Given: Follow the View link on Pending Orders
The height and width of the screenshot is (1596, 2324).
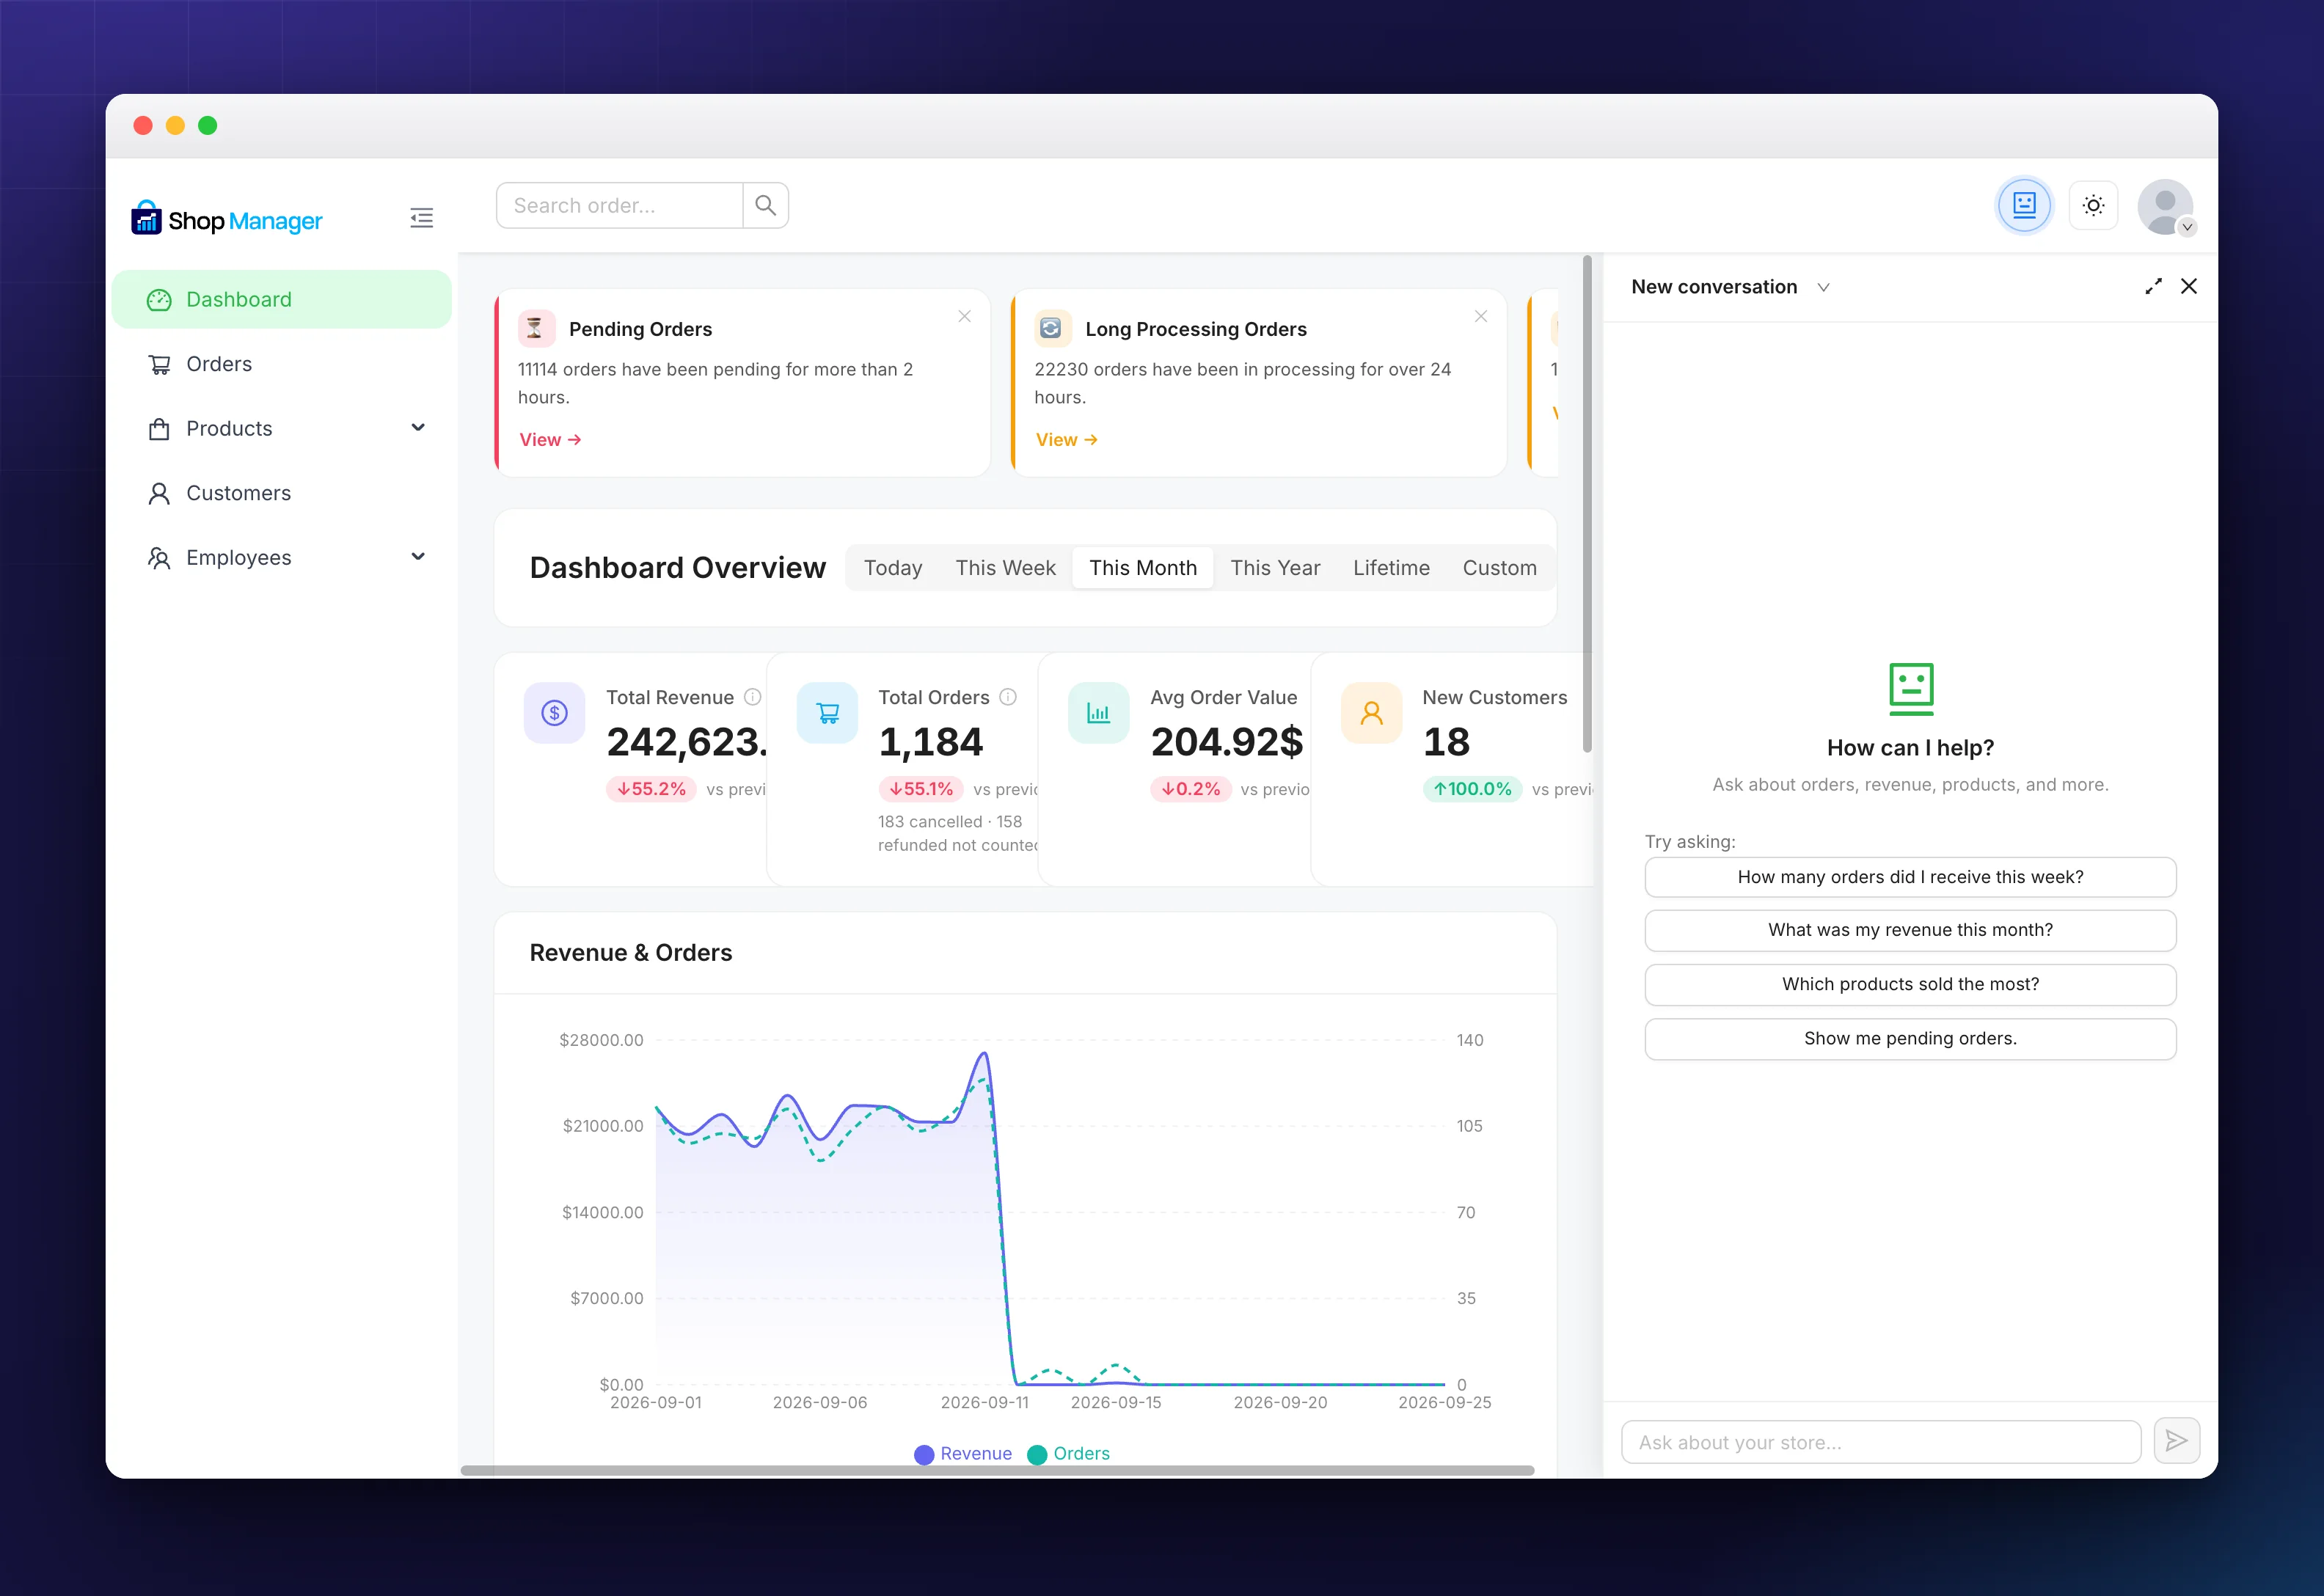Looking at the screenshot, I should click(x=550, y=440).
